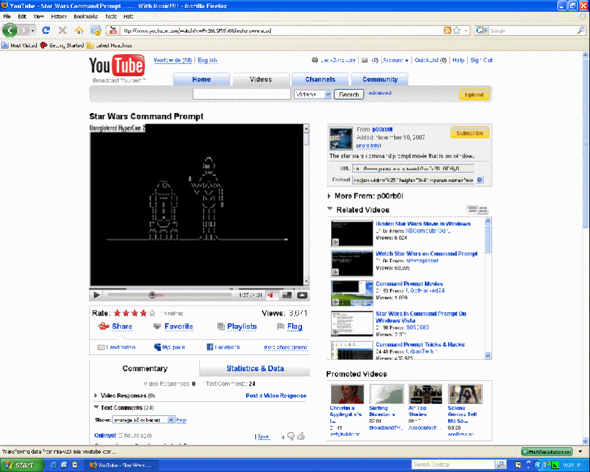
Task: Click the embed customize gear icon
Action: (480, 180)
